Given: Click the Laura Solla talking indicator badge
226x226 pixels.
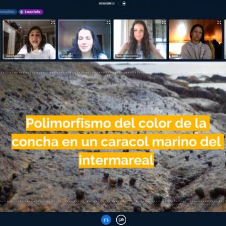Looking at the screenshot, I should pos(31,12).
